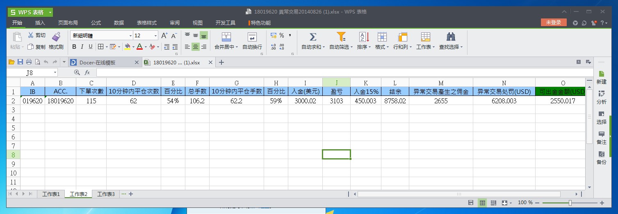Toggle bold formatting
The width and height of the screenshot is (618, 214).
(x=74, y=47)
